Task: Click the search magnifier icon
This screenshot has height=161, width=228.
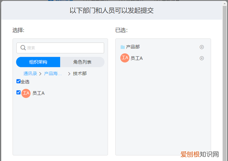Action: pyautogui.click(x=23, y=48)
